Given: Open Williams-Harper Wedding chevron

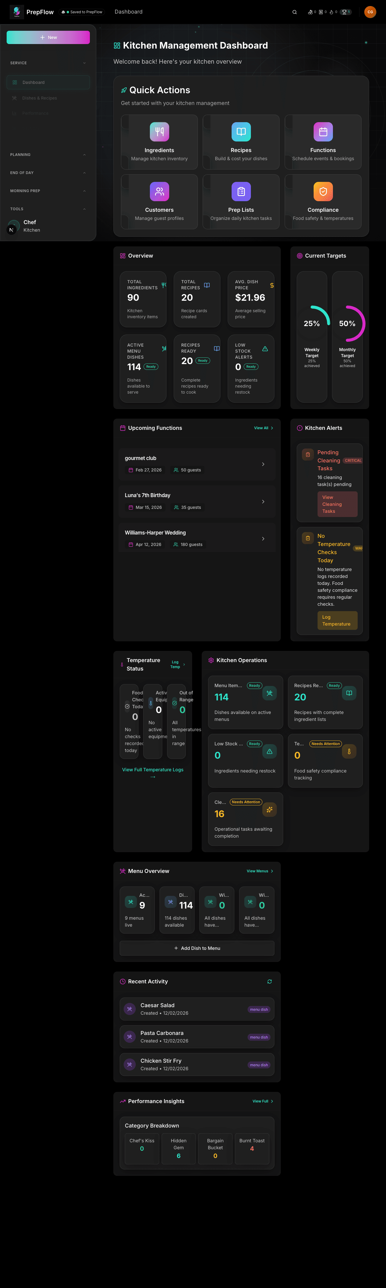Looking at the screenshot, I should (x=263, y=538).
